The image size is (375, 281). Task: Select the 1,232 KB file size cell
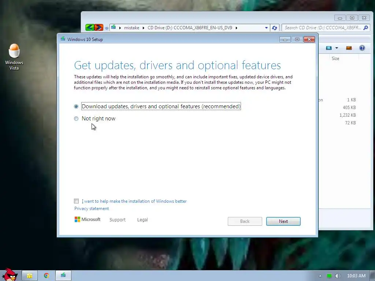click(348, 115)
